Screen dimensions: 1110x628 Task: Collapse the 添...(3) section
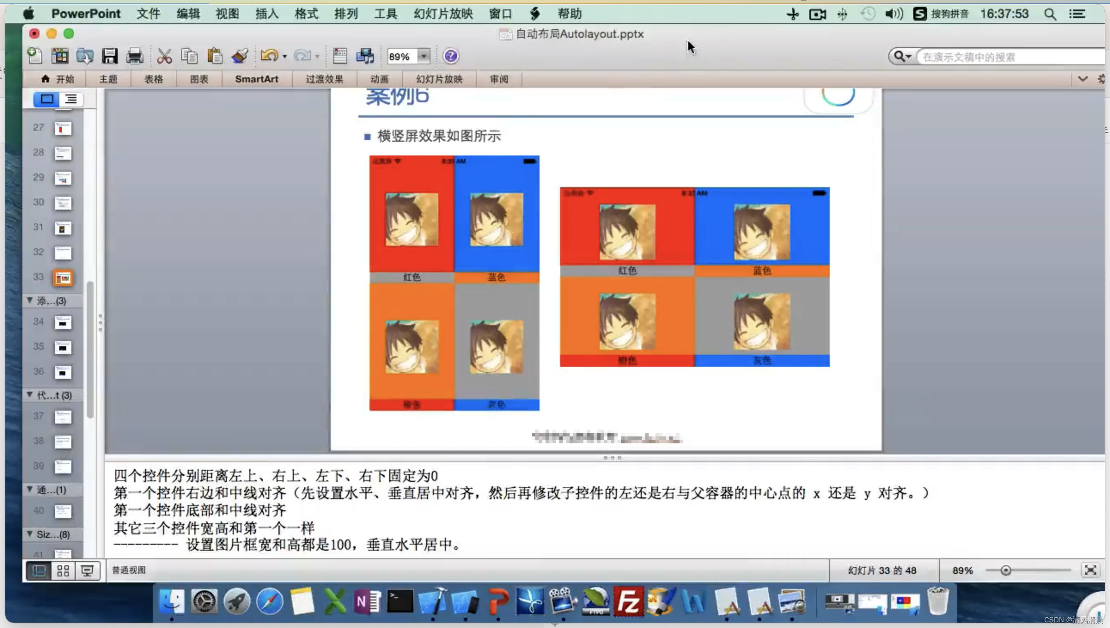(30, 300)
